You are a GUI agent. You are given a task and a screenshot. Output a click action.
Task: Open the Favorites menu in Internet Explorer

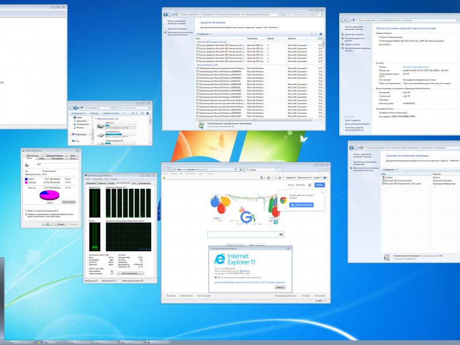190,174
